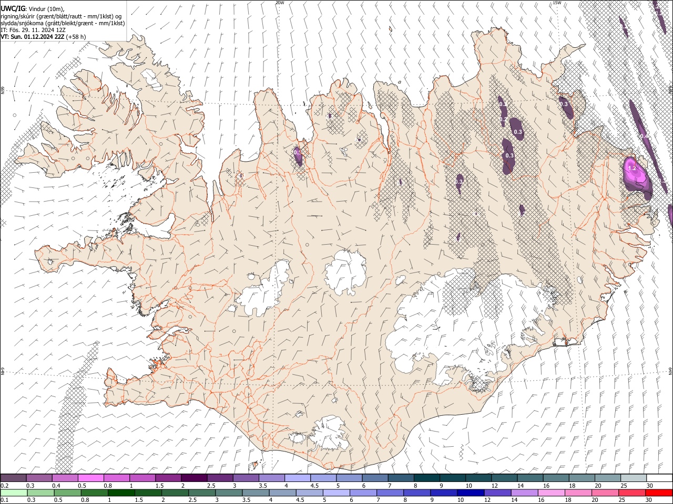Click the snow scale swatch between 0.2 and 0.3
Viewport: 673px width, 504px height.
point(13,478)
